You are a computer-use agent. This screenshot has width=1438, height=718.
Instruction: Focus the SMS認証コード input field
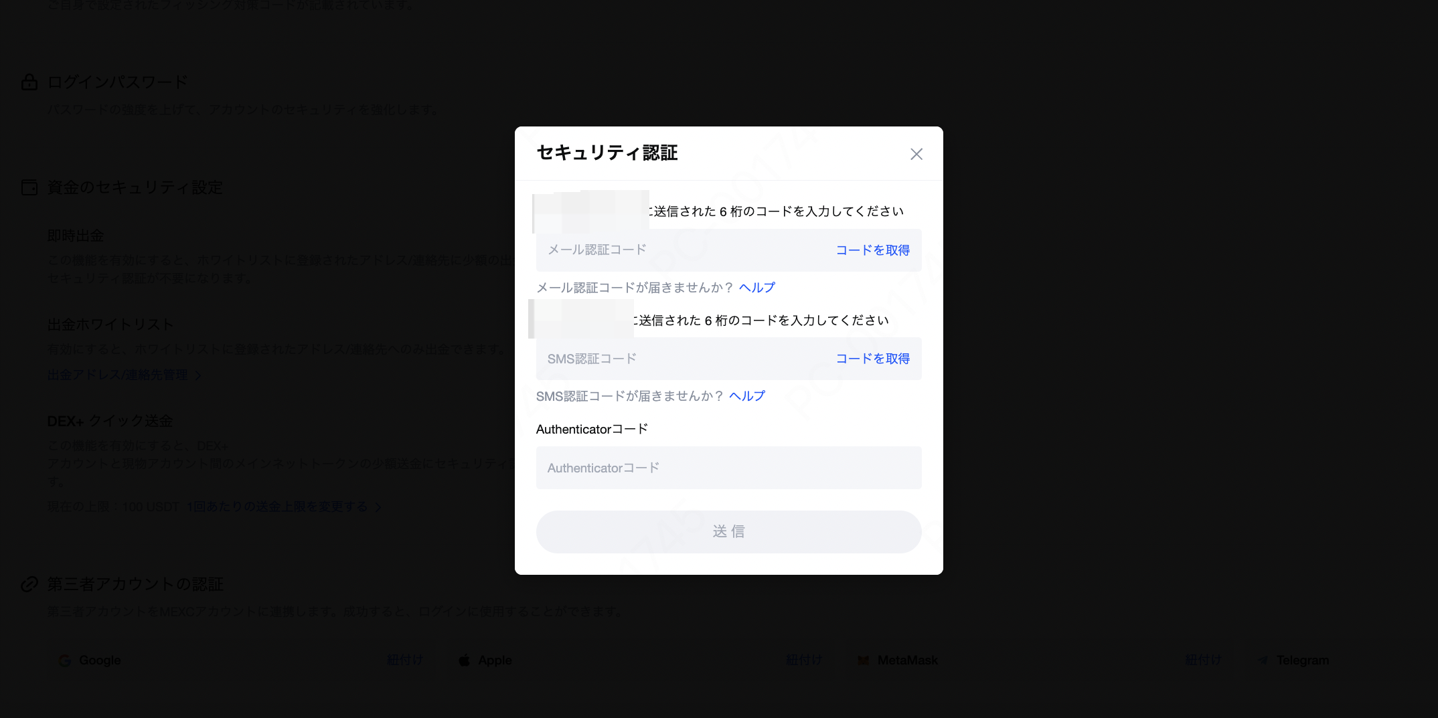683,359
